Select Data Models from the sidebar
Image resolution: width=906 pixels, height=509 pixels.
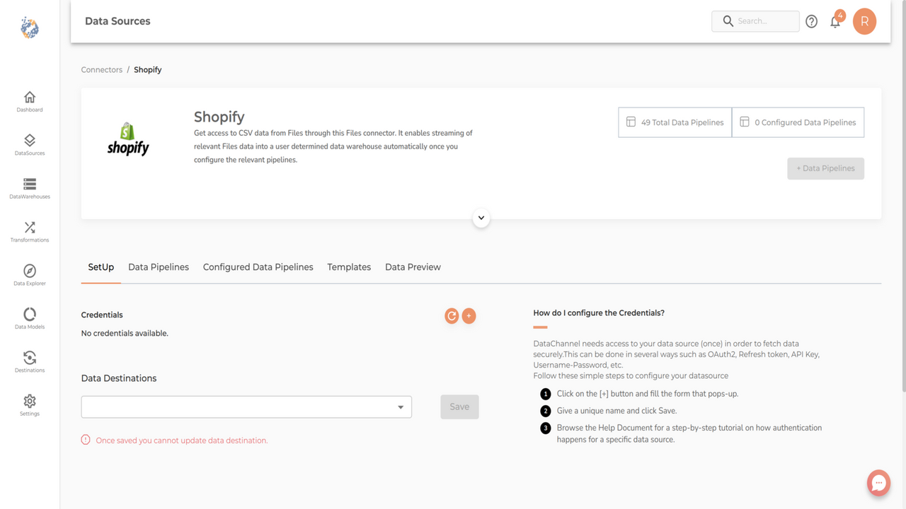(x=29, y=317)
